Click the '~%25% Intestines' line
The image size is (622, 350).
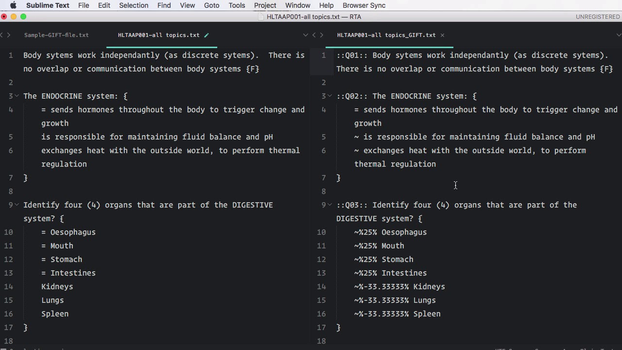[x=391, y=273]
